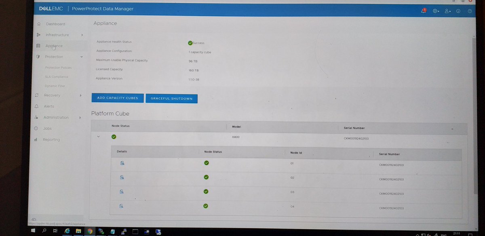Click the appliance version 1.1.0-38 value

tap(194, 80)
